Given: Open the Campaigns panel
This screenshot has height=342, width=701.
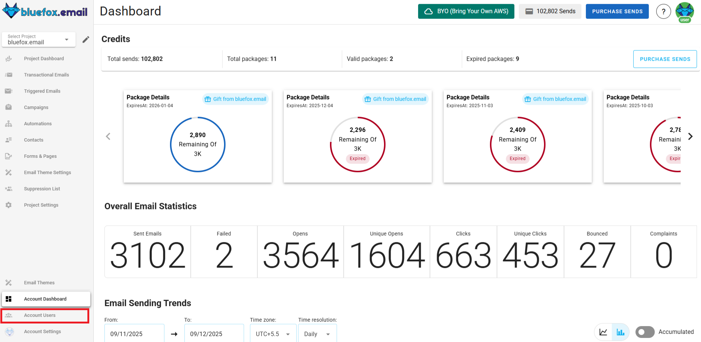Looking at the screenshot, I should (x=36, y=107).
